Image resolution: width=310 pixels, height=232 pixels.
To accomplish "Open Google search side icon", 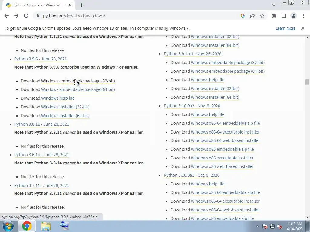I will (243, 16).
